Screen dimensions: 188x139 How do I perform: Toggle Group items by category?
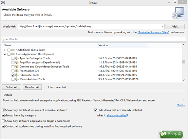click(x=3, y=115)
